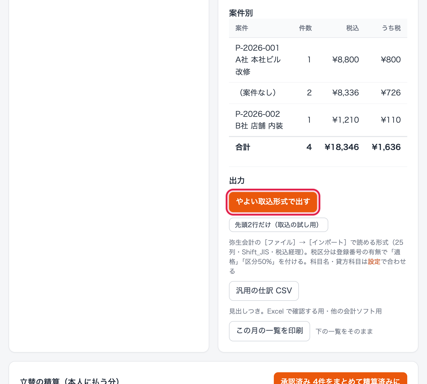Export using 汎用の仕訳 CSV button
427x384 pixels.
[264, 291]
